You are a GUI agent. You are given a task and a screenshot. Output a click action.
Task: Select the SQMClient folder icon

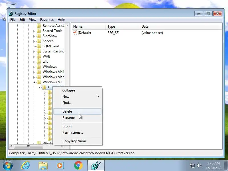(x=39, y=46)
